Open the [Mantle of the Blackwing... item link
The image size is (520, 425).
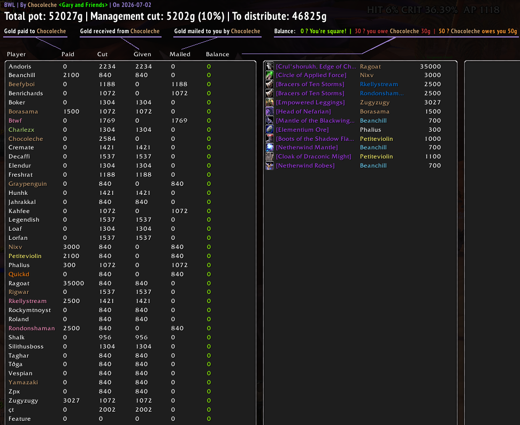pyautogui.click(x=316, y=120)
